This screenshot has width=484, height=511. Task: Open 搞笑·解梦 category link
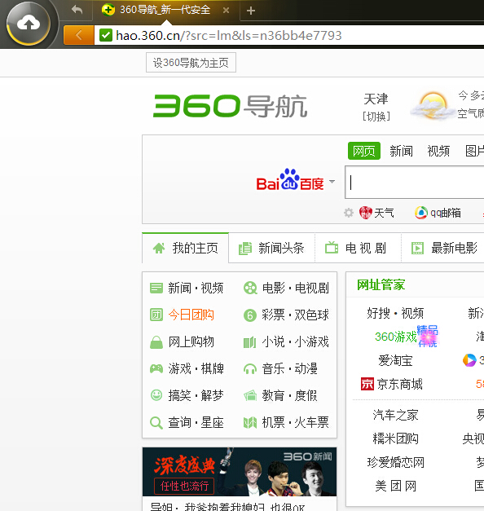196,395
